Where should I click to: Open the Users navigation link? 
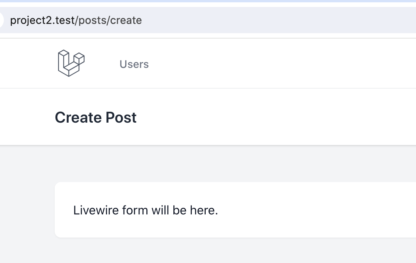pos(134,64)
